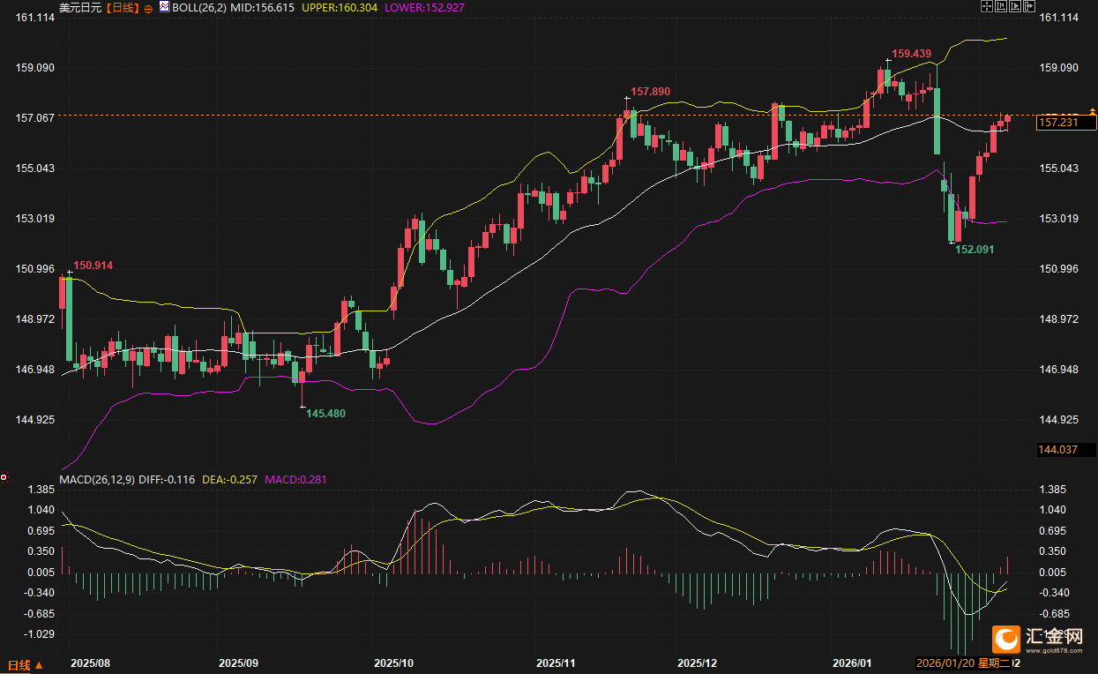Click the MACD:0.281 reading

pyautogui.click(x=297, y=480)
